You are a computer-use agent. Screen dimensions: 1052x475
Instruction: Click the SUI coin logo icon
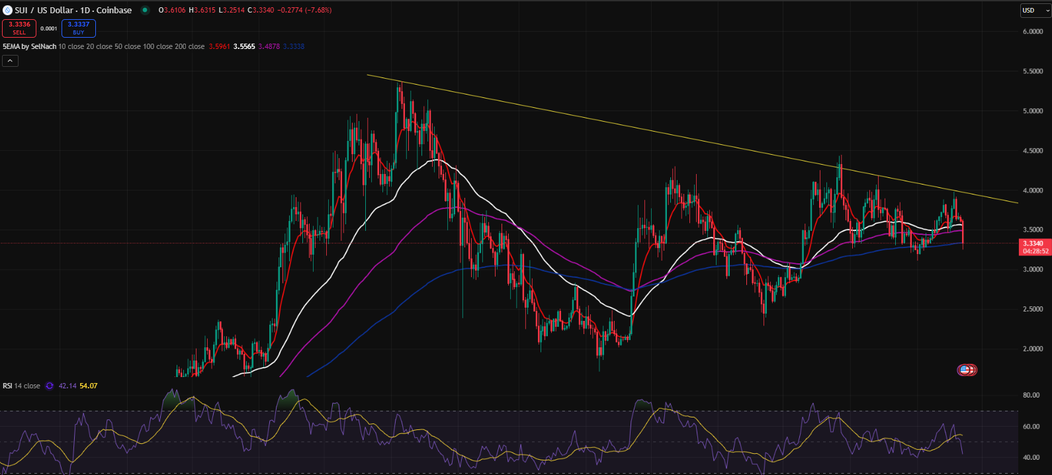tap(8, 11)
